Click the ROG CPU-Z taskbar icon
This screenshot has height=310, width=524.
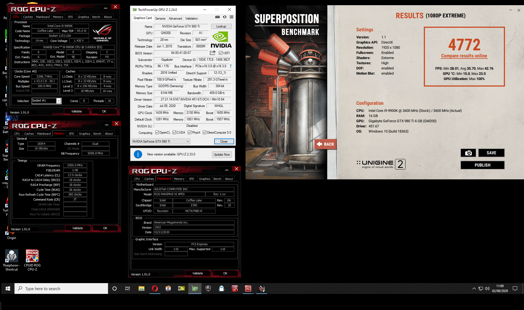pyautogui.click(x=248, y=288)
